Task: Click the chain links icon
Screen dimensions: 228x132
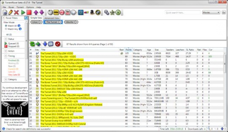Action: click(107, 12)
